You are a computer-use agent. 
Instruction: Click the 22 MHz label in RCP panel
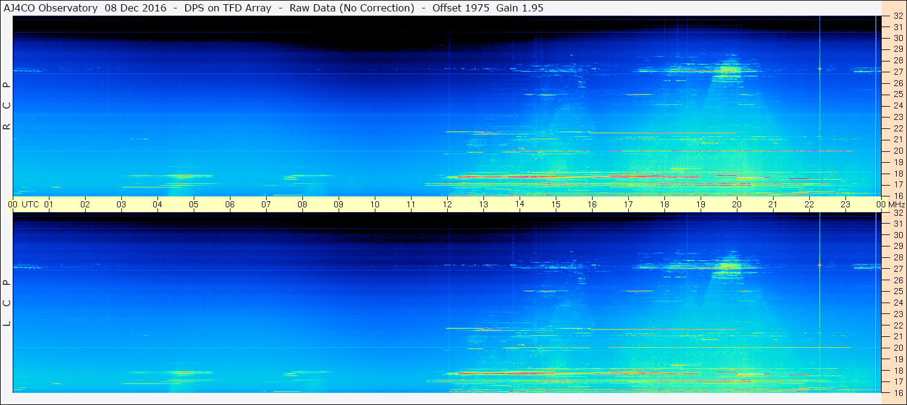click(898, 128)
